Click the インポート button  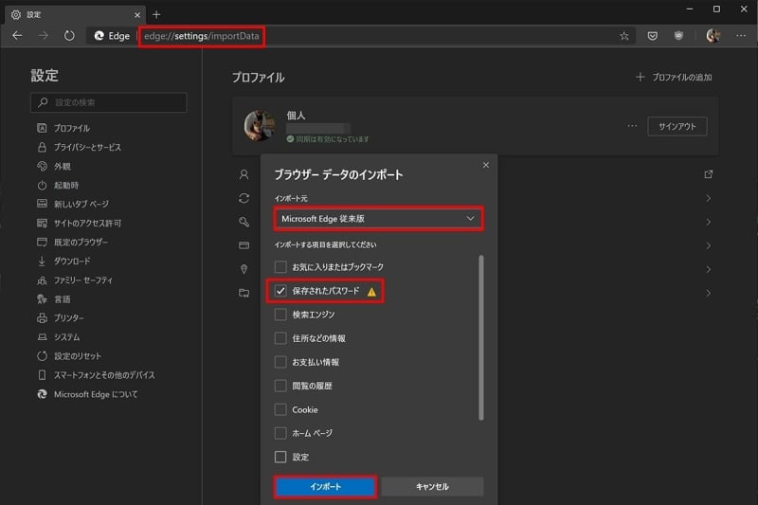(x=325, y=487)
